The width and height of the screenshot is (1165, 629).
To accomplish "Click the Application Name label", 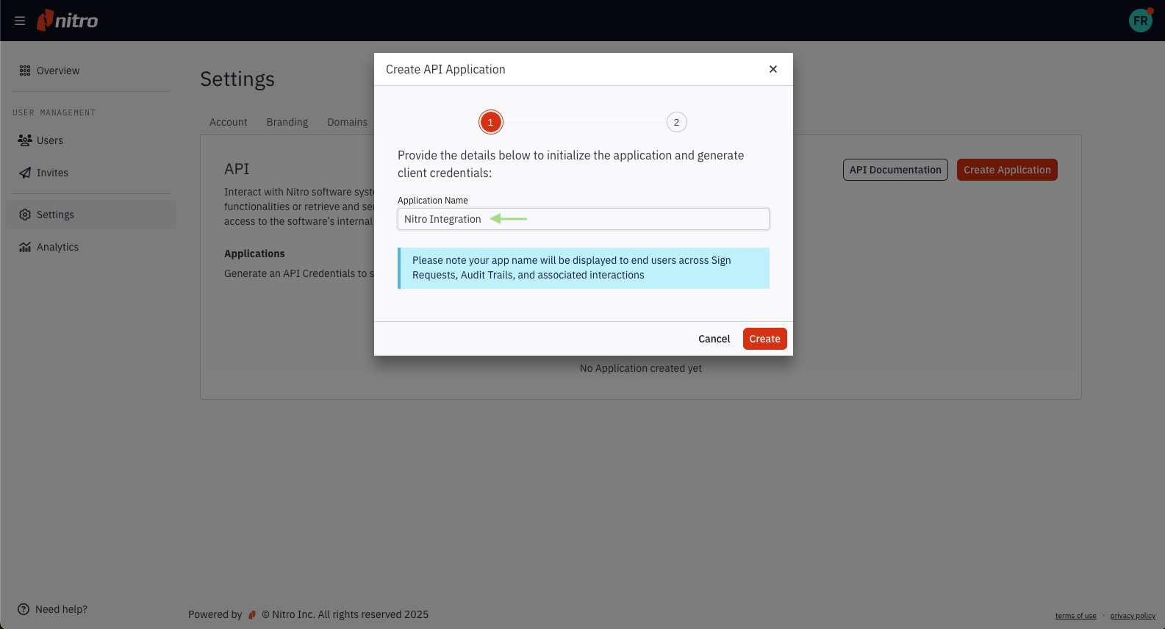I will coord(433,201).
